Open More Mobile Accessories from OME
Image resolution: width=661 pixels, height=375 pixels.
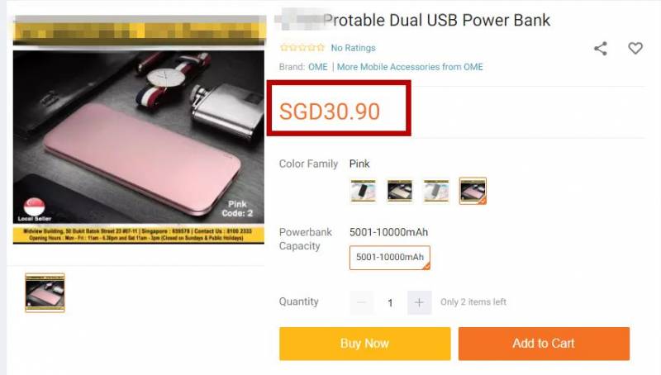410,67
